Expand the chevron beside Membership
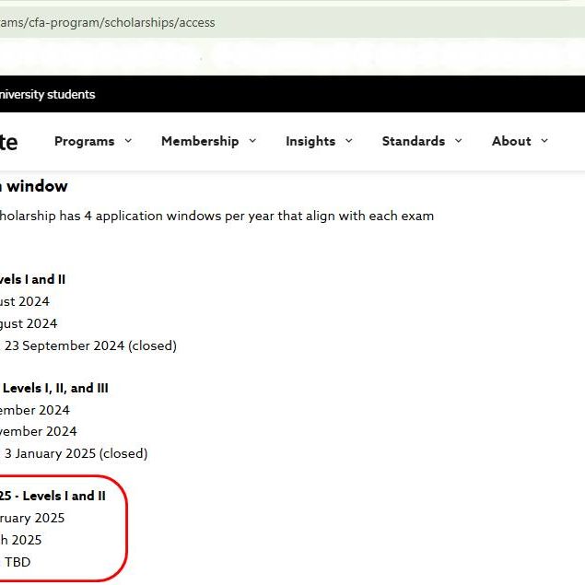Screen dimensions: 585x585 252,141
